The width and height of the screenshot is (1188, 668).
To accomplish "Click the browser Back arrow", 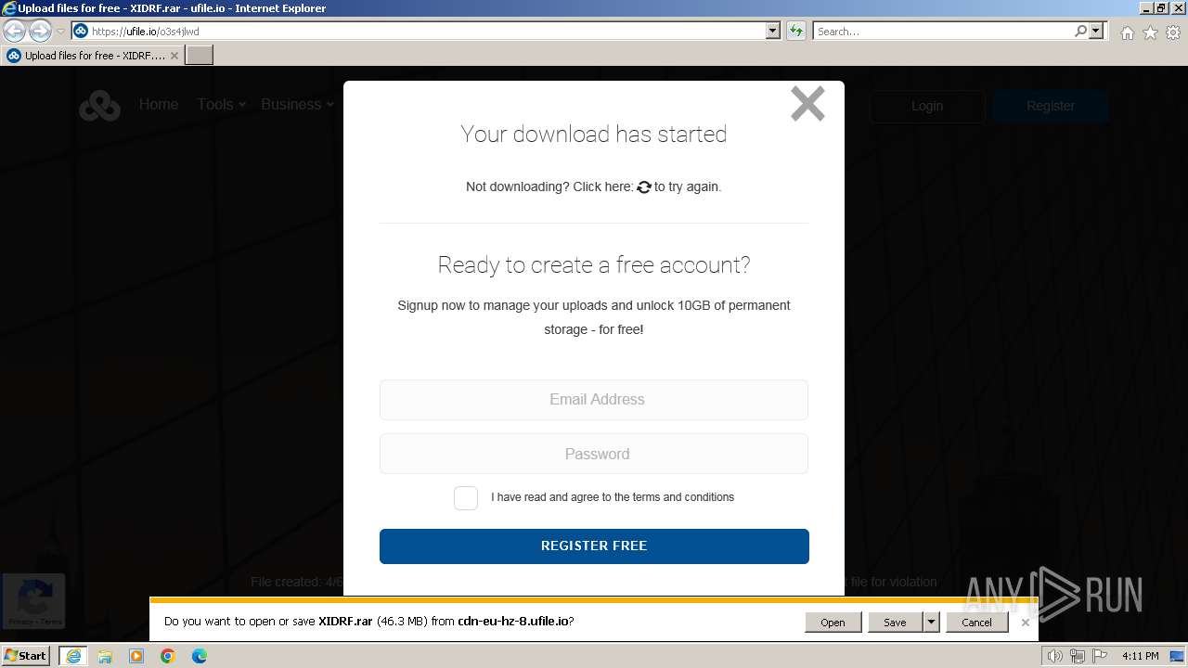I will coord(15,32).
